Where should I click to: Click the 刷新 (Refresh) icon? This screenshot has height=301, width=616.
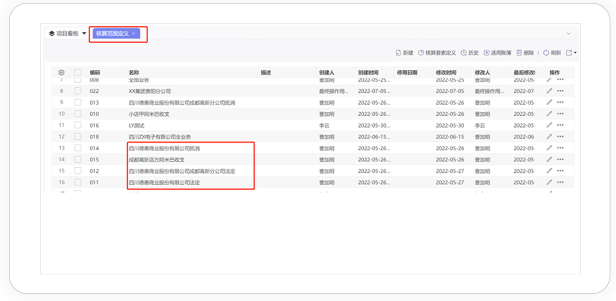click(546, 53)
